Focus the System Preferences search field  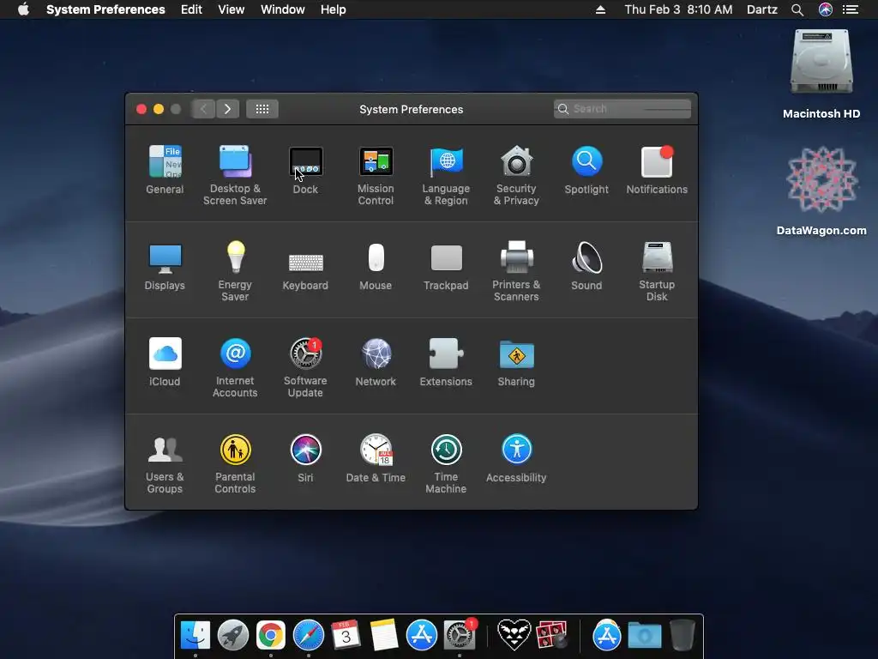pyautogui.click(x=622, y=109)
